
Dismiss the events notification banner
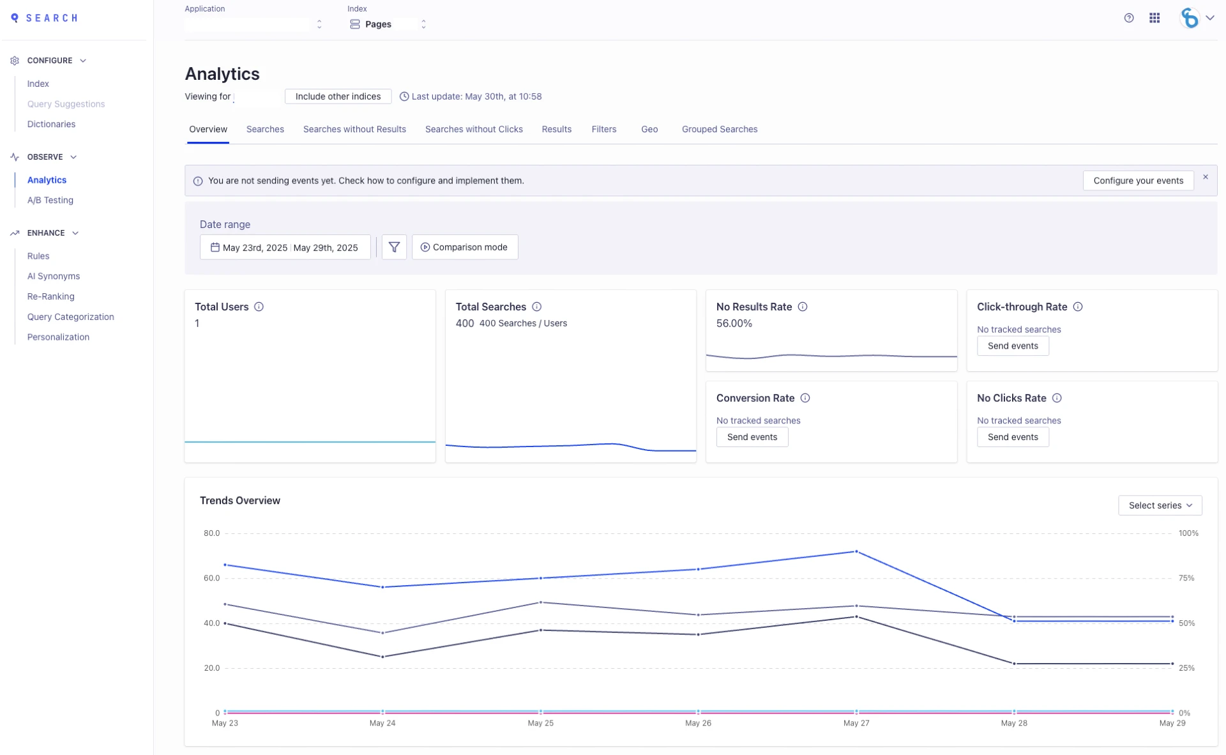pos(1205,177)
